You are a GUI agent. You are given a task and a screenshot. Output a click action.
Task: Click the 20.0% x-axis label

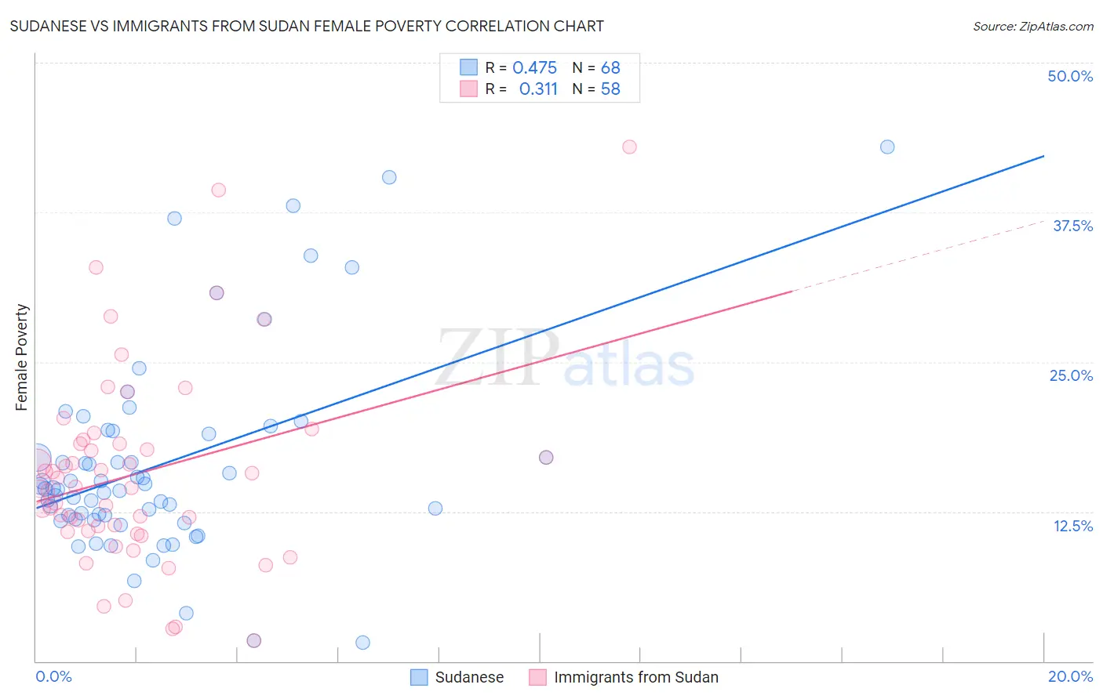(1070, 676)
